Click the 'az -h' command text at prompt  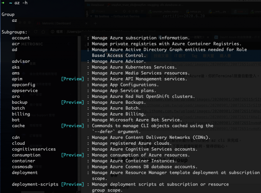click(x=21, y=3)
